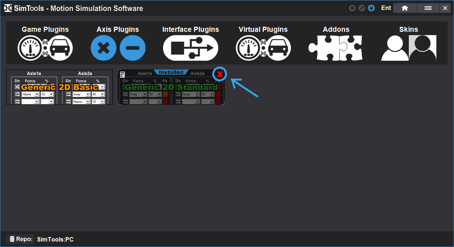Uninstall Generic 2D Standard with the red X

220,74
